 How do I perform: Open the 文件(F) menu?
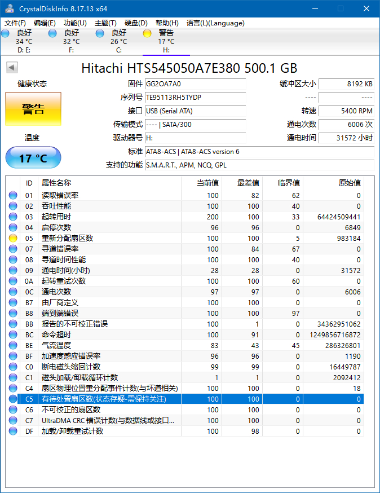[x=15, y=23]
